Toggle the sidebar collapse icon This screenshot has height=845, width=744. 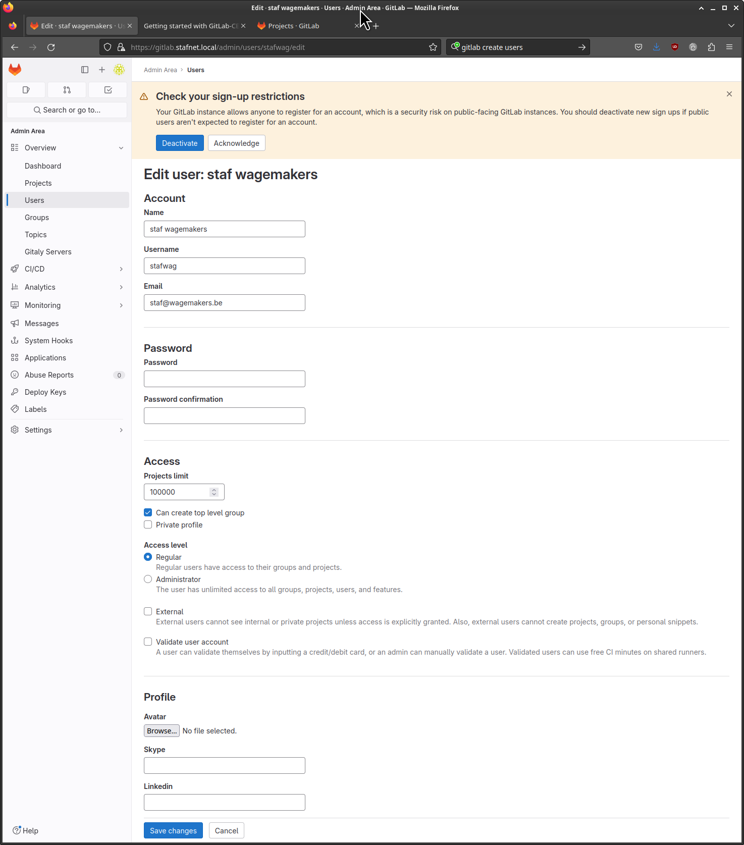(85, 70)
